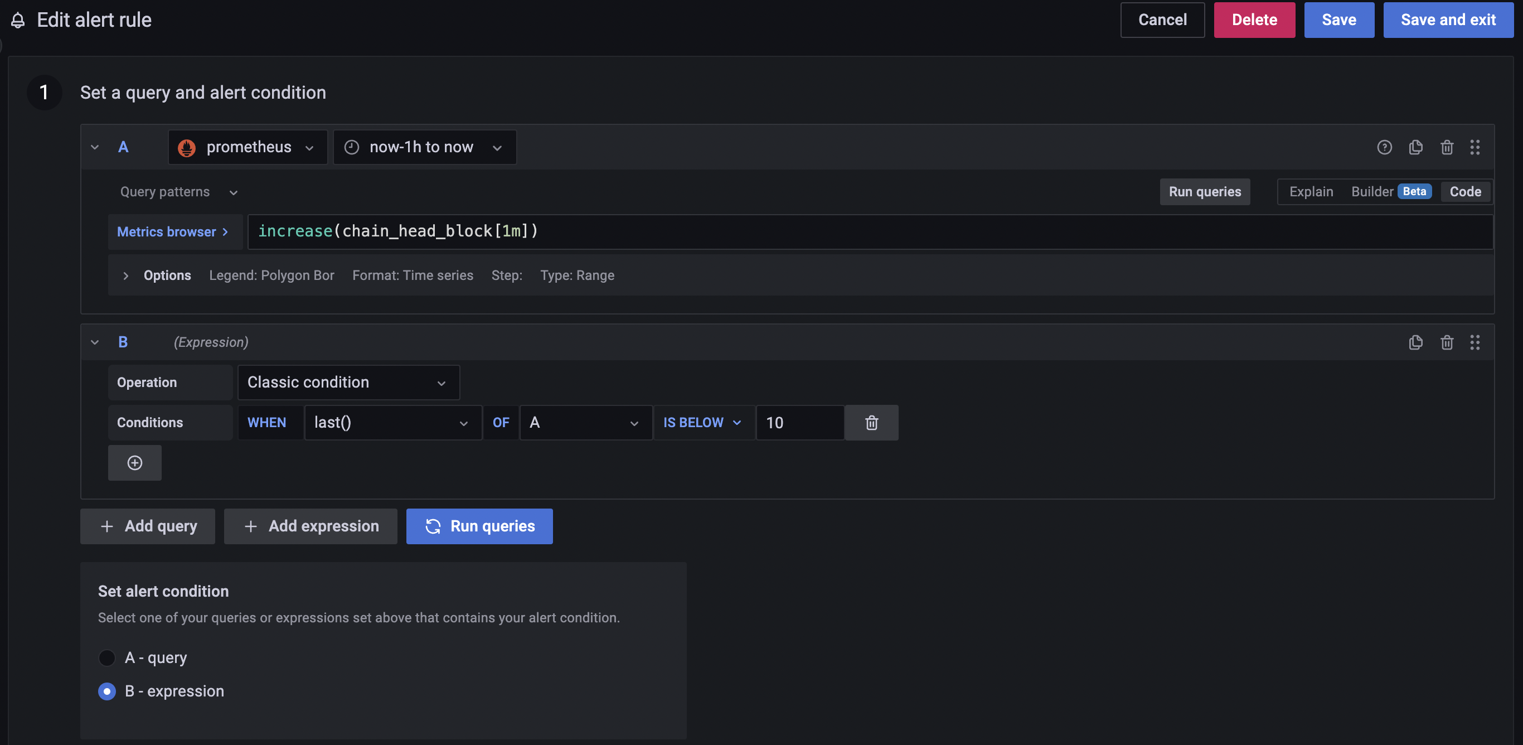Select the 'A - query' radio button

[x=107, y=657]
